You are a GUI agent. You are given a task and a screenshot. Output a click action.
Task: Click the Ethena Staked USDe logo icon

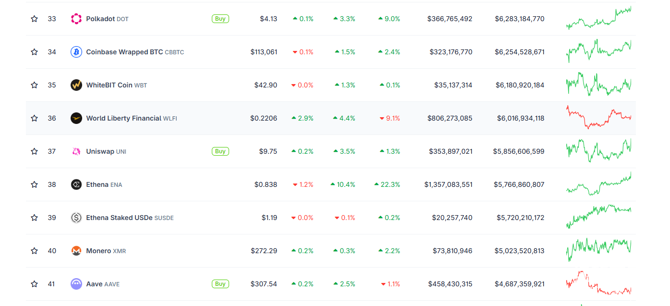point(76,218)
